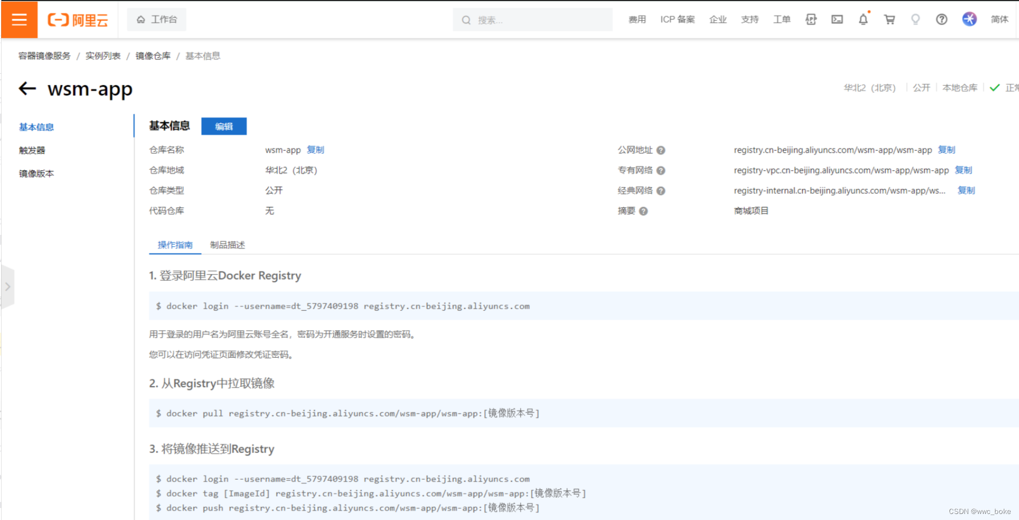Copy the repository name wsm-app
1019x520 pixels.
[316, 150]
